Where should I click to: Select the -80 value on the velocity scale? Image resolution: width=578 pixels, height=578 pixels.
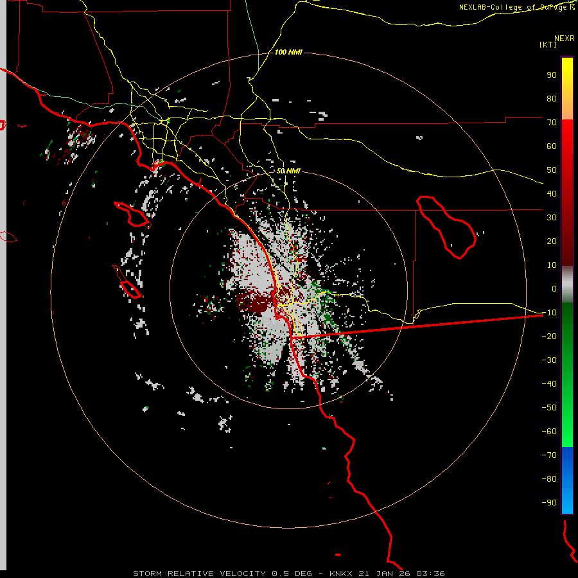point(549,479)
